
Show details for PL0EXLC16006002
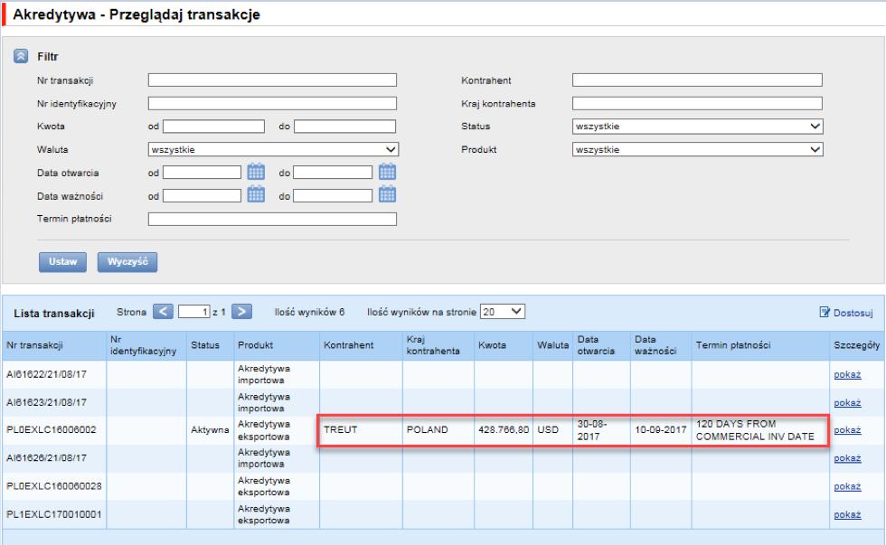tap(847, 430)
